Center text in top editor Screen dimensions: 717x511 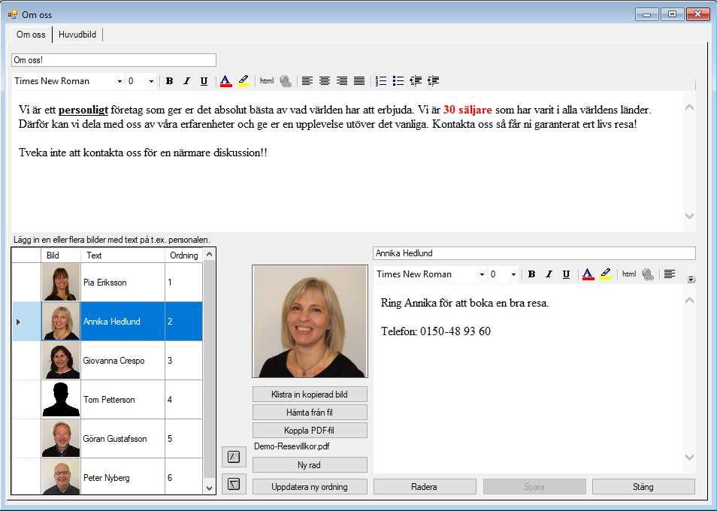point(325,81)
